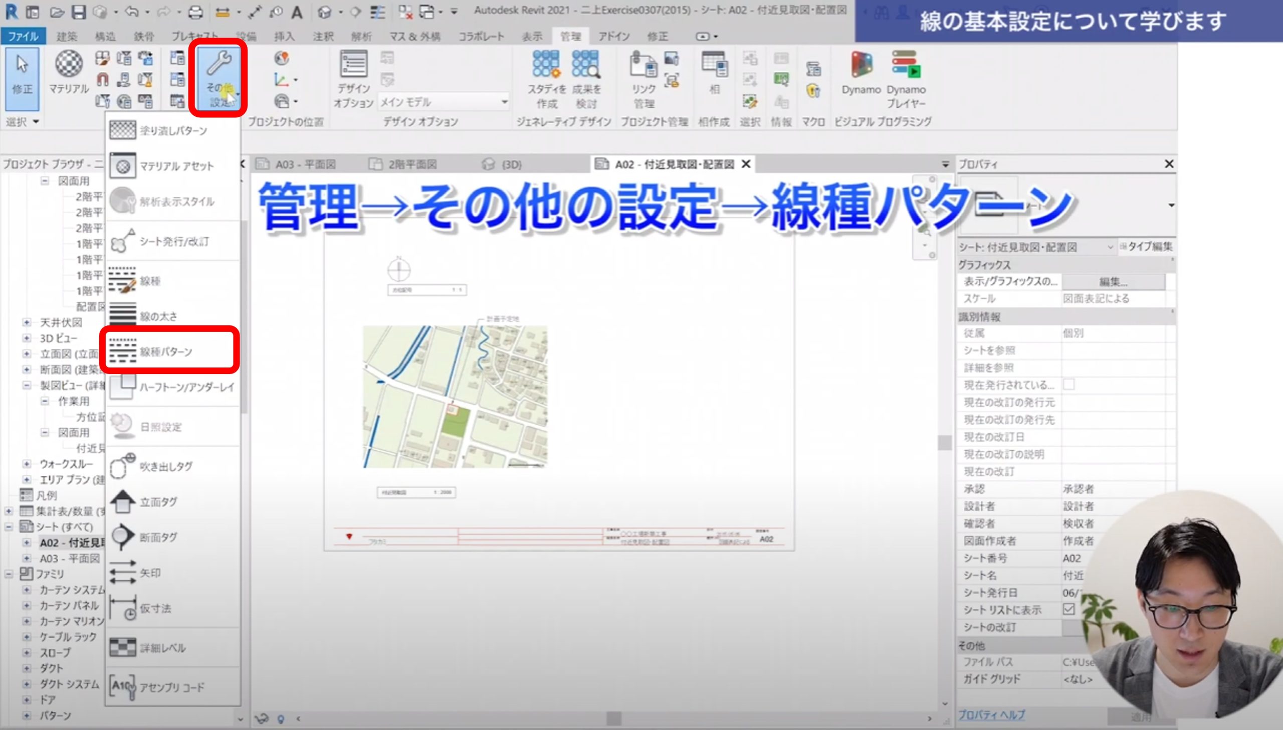
Task: Switch to the 注釈 ribbon tab
Action: click(x=323, y=36)
